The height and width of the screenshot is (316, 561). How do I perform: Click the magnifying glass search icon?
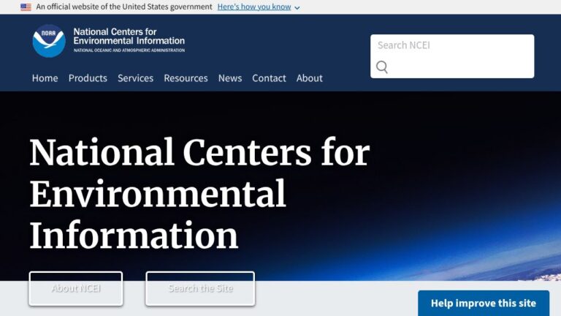click(x=382, y=67)
